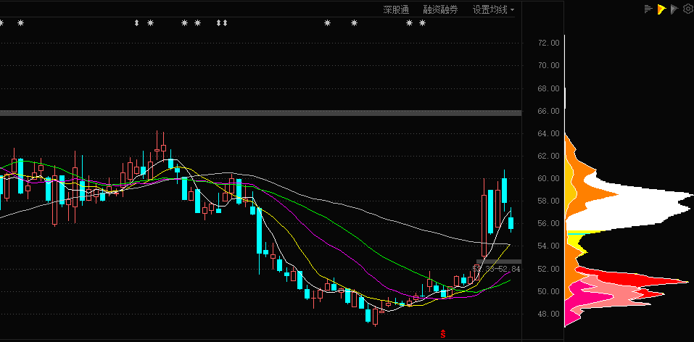Click the gray horizontal band at 66.00

[260, 113]
